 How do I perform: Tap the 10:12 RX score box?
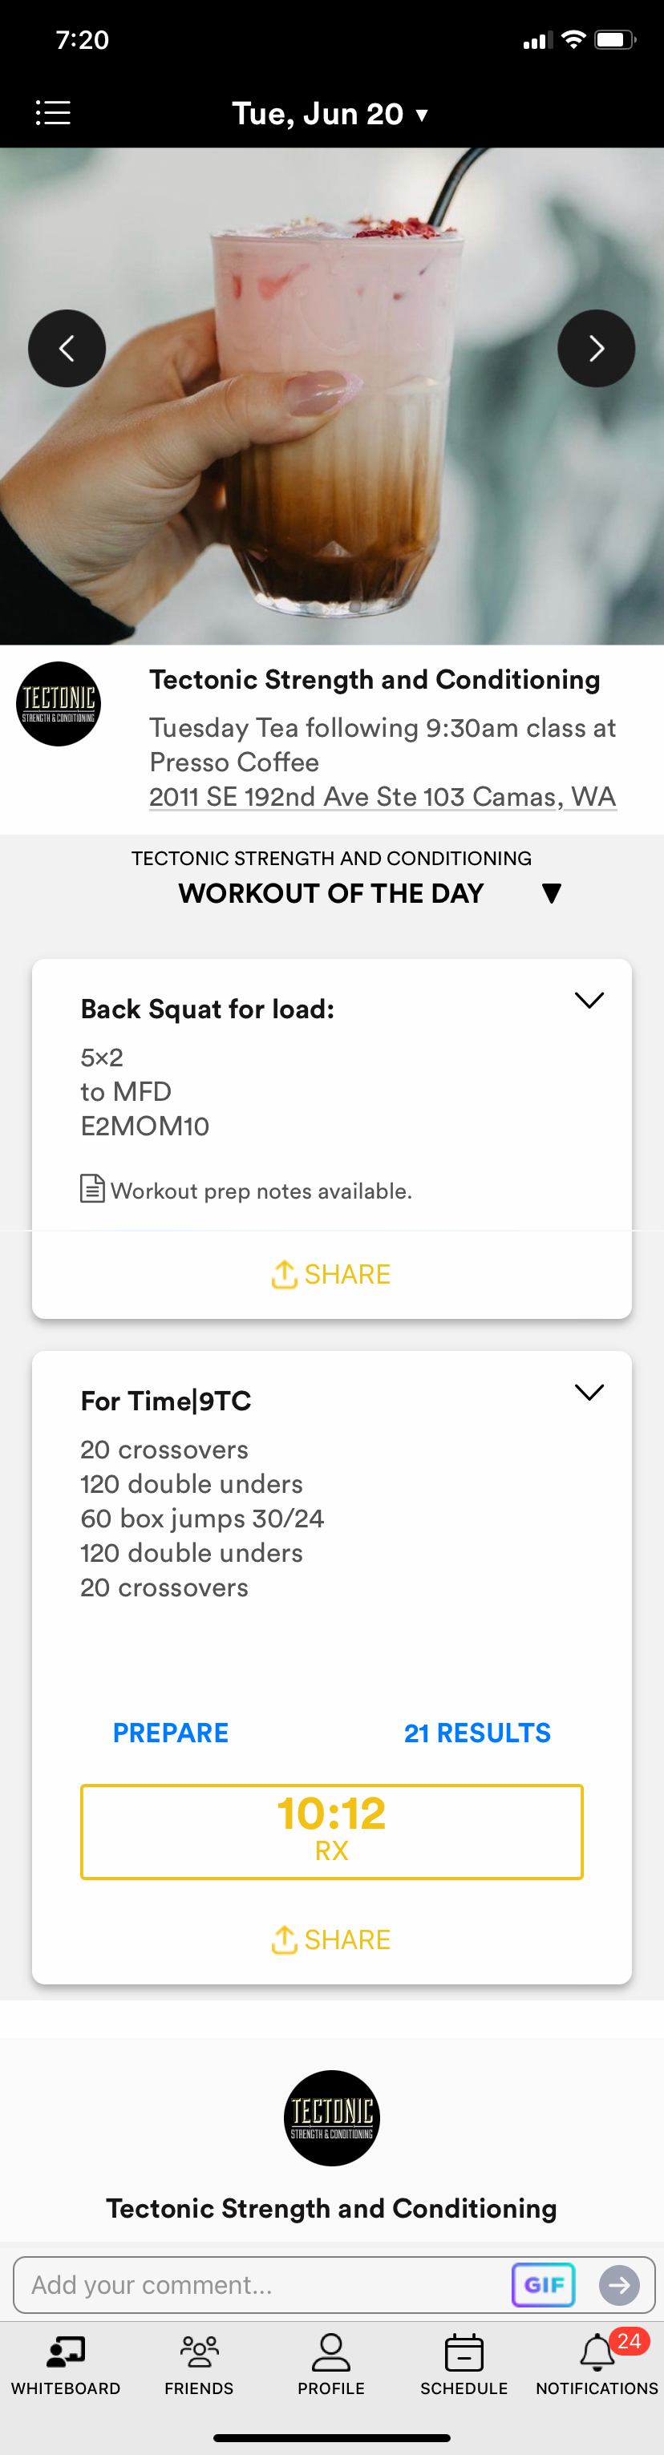[x=331, y=1830]
